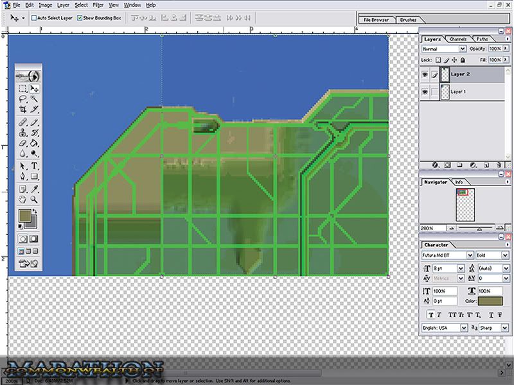Switch to Quick Mask mode
This screenshot has height=385, width=514.
click(x=33, y=239)
